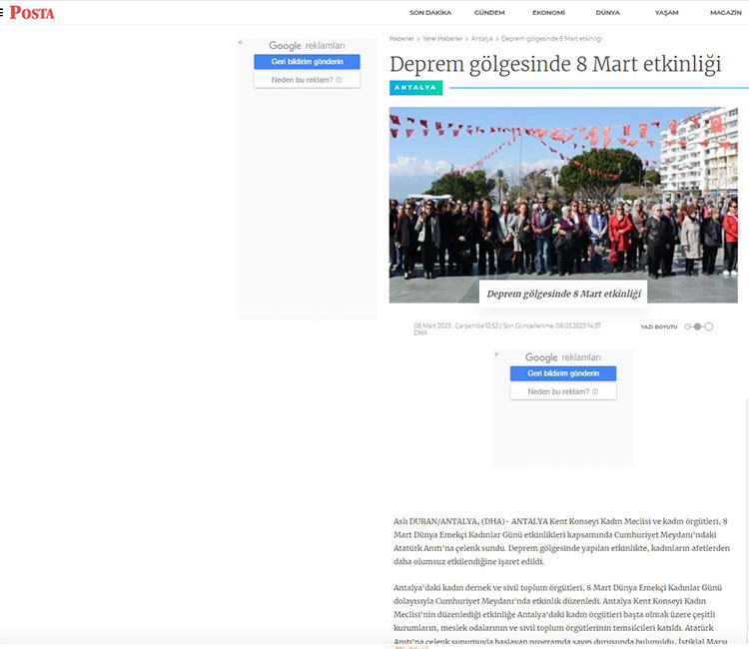Click the info icon in left ad panel
Screen dimensions: 749x649
(x=339, y=80)
